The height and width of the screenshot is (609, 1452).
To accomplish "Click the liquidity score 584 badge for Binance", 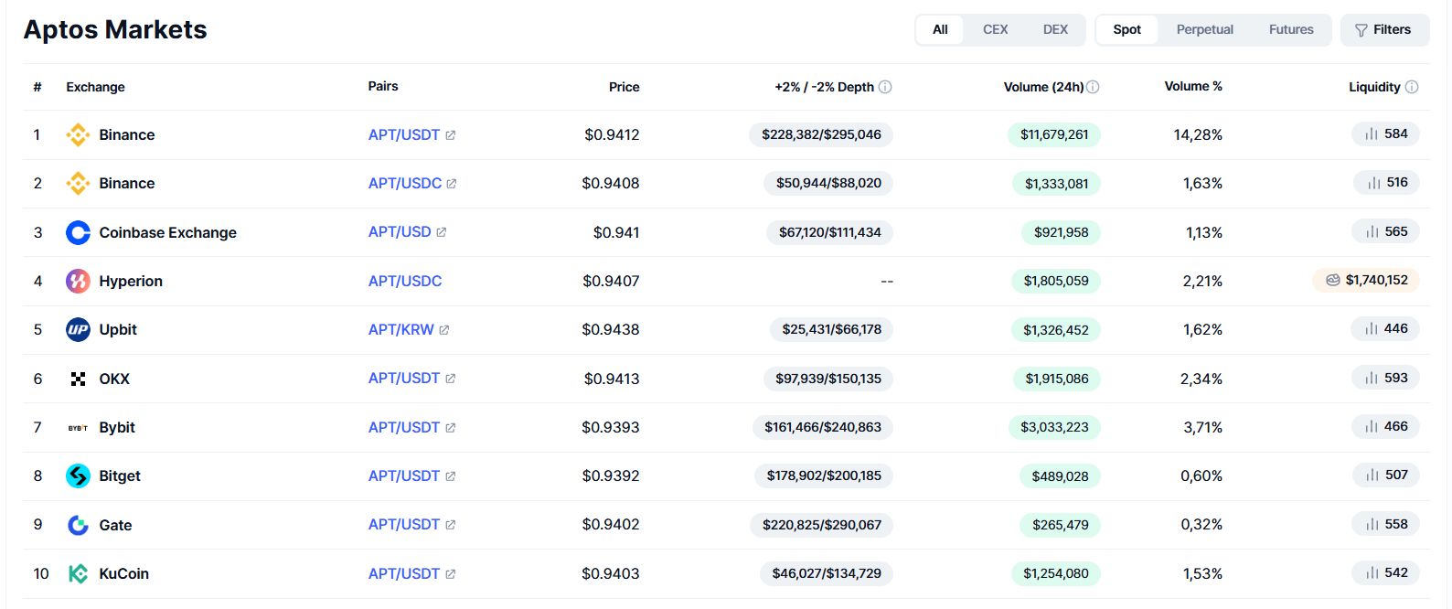I will (1385, 134).
